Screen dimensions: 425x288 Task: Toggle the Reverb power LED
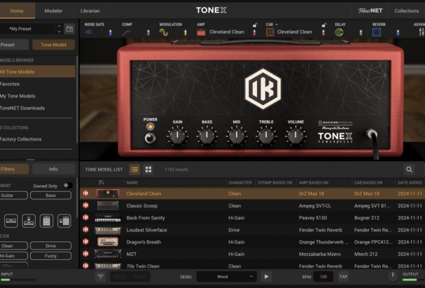click(398, 33)
